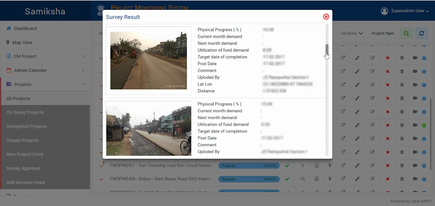Screen dimensions: 435x206
Task: Click trash delete icon in PWDPW5426 row
Action: (x=402, y=179)
